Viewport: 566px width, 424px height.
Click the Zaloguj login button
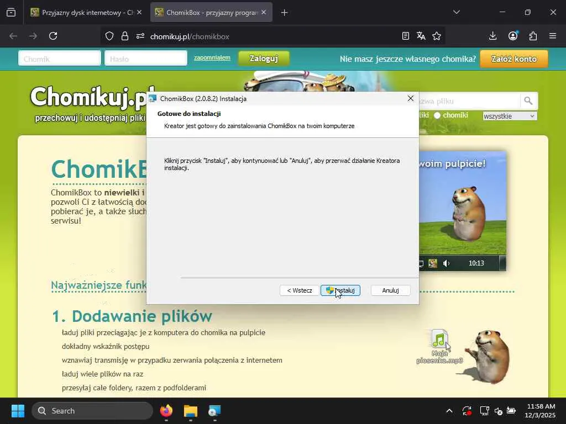coord(264,59)
